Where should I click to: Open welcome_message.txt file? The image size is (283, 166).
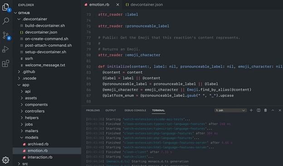(x=45, y=65)
